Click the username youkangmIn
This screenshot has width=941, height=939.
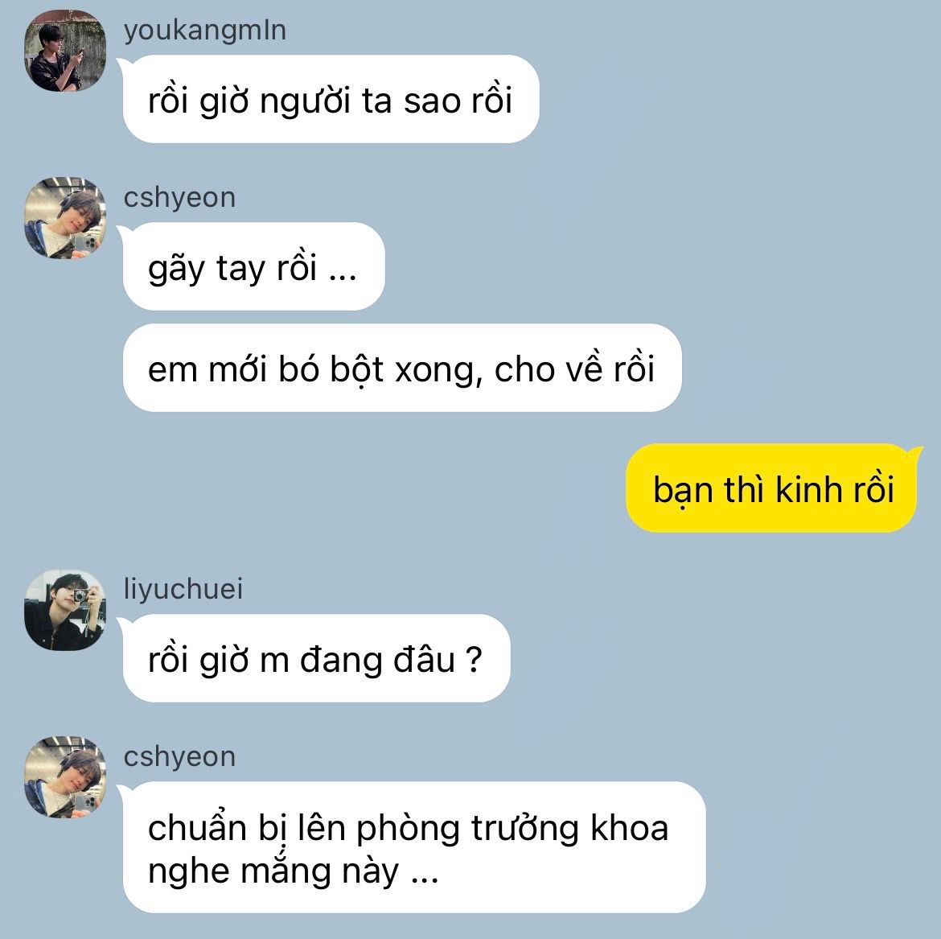tap(204, 30)
